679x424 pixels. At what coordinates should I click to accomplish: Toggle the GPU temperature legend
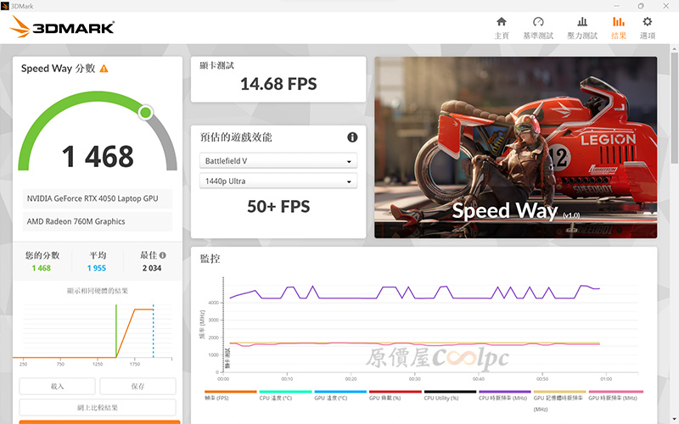(340, 395)
